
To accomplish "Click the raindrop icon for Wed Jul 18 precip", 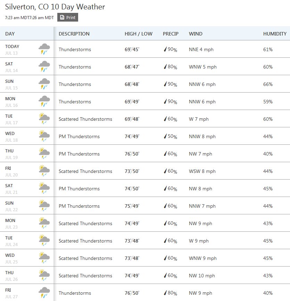I will (x=165, y=136).
